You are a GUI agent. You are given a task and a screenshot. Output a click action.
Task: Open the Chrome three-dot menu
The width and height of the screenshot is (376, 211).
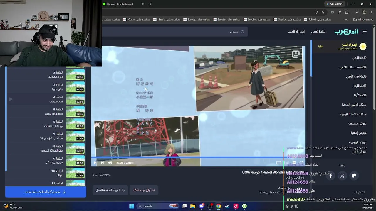coord(371,12)
